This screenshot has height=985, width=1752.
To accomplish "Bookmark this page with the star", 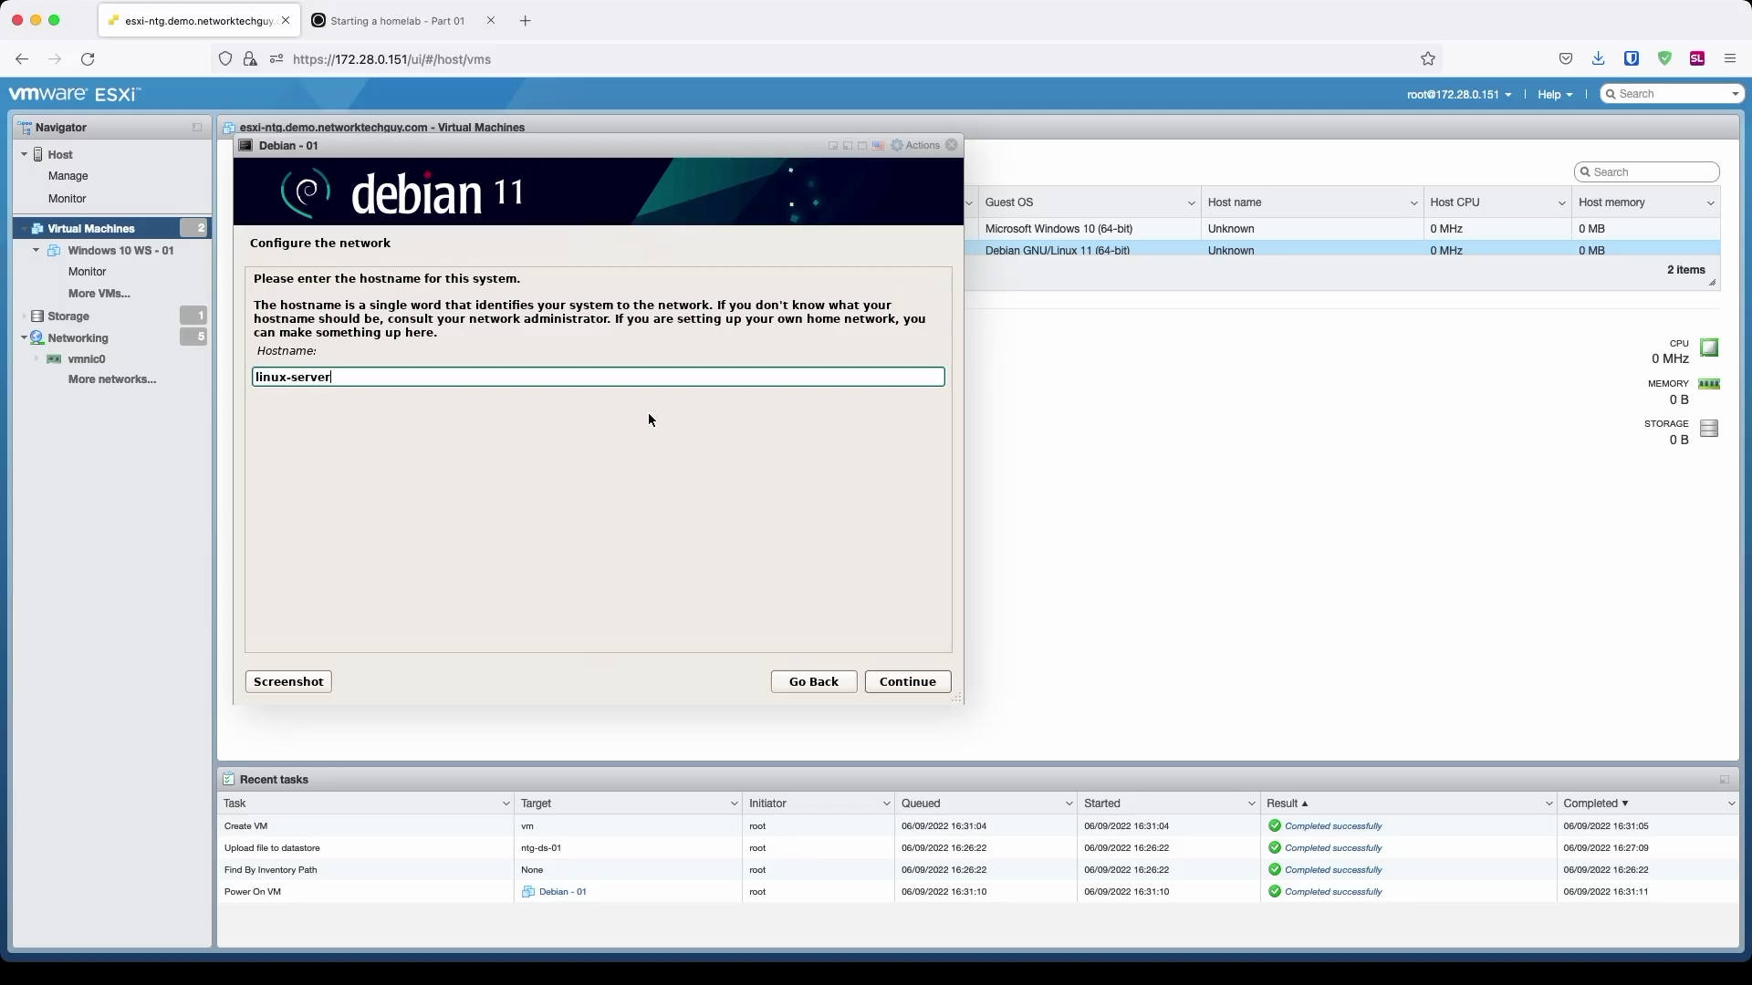I will click(x=1428, y=59).
